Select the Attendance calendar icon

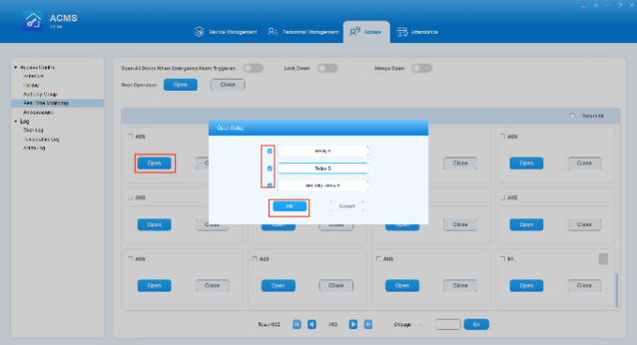[402, 32]
